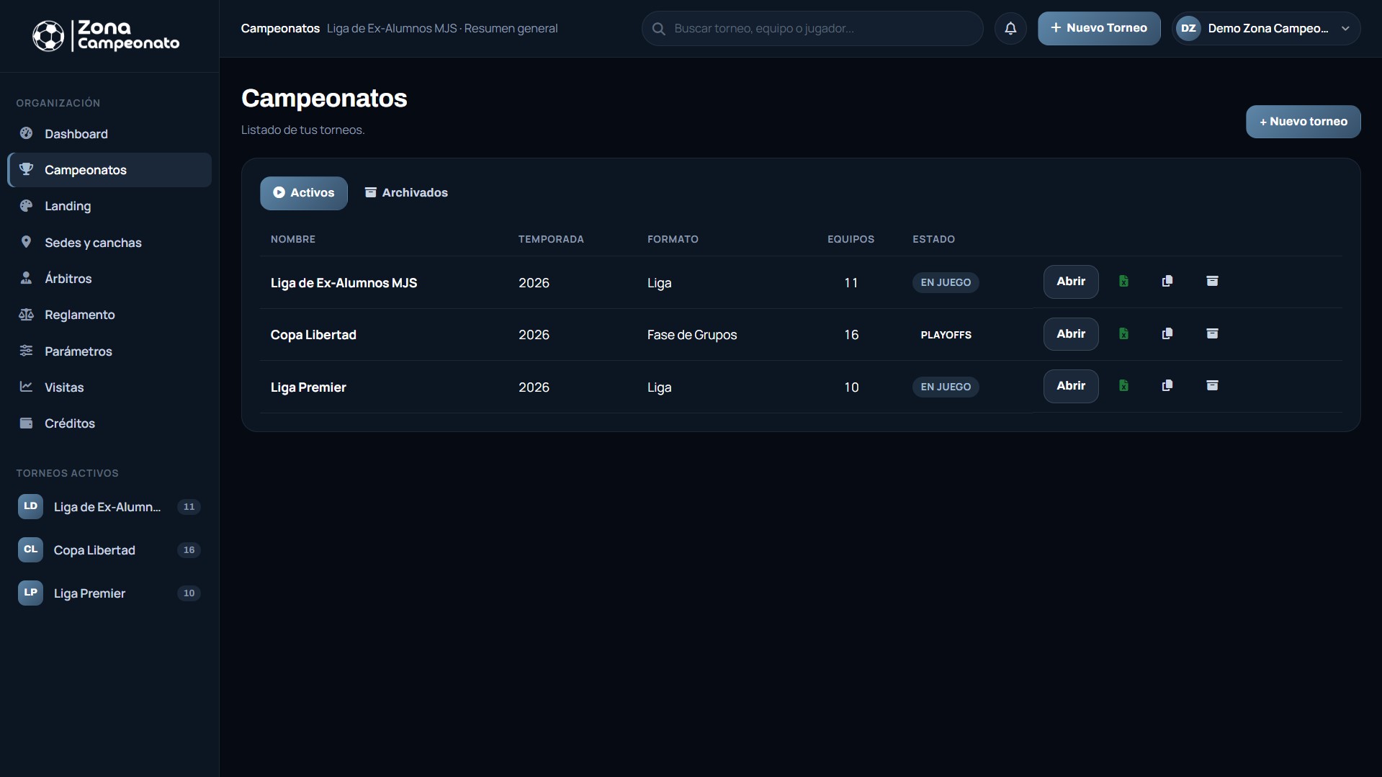Open Sedes y canchas
Screen dimensions: 1382x777
(x=109, y=243)
